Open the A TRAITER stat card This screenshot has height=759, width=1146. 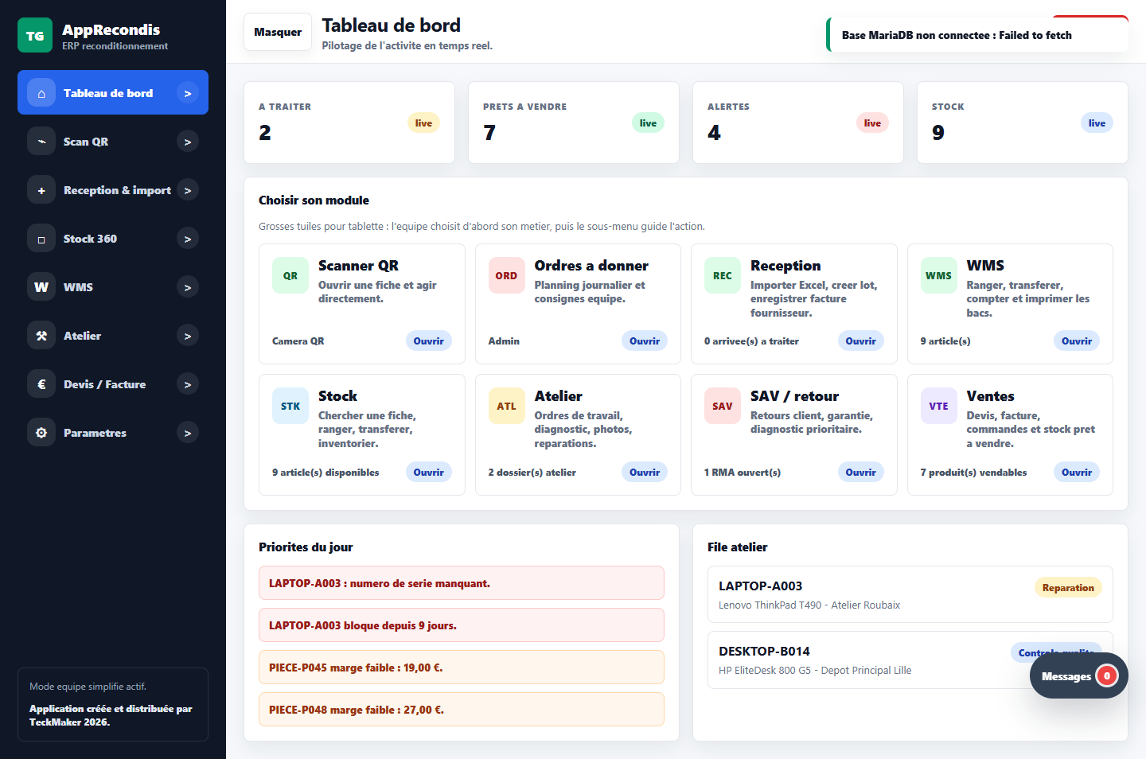[349, 123]
